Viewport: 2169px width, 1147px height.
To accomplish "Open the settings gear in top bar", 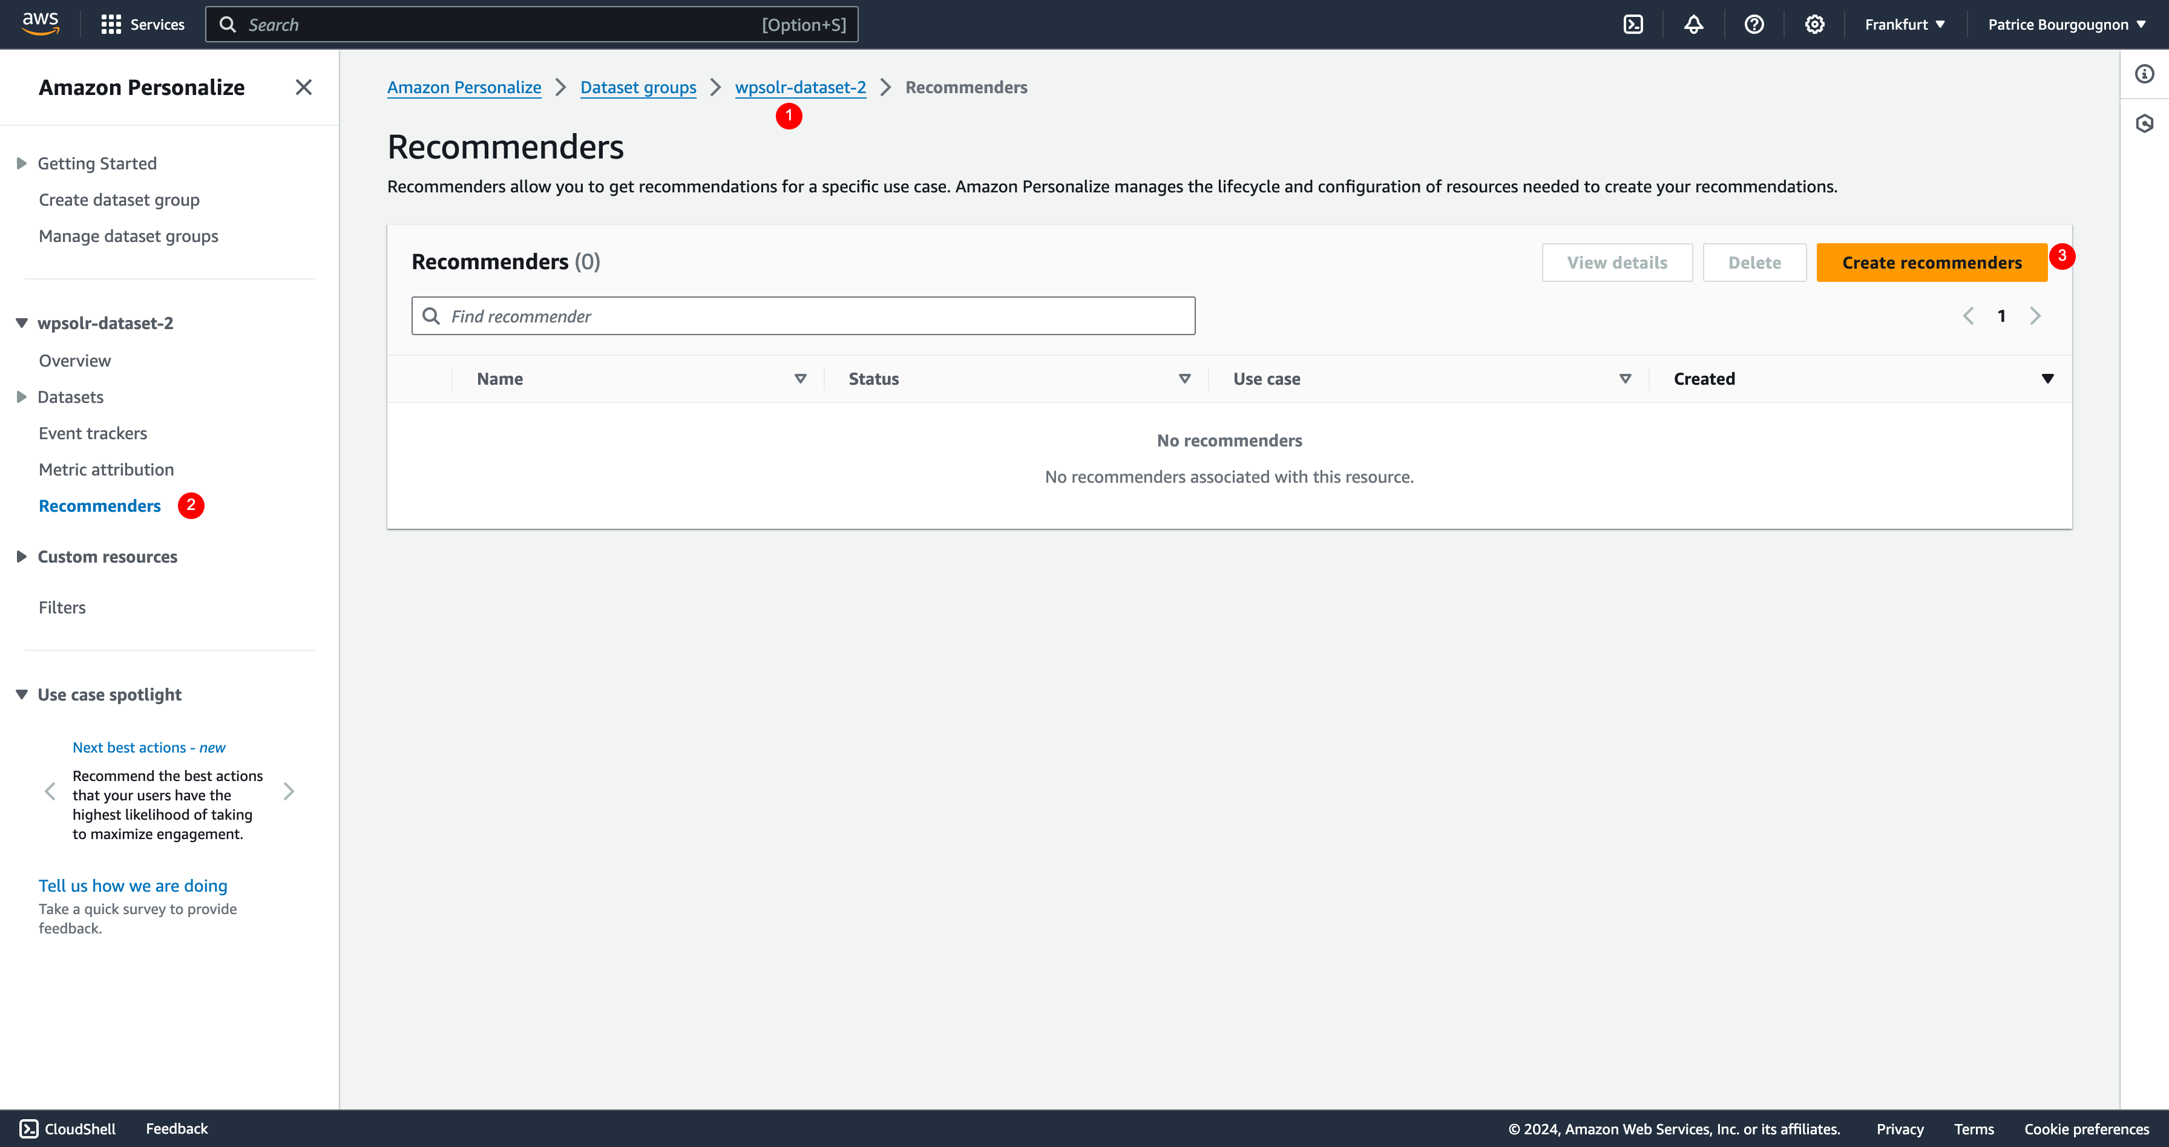I will [x=1814, y=24].
